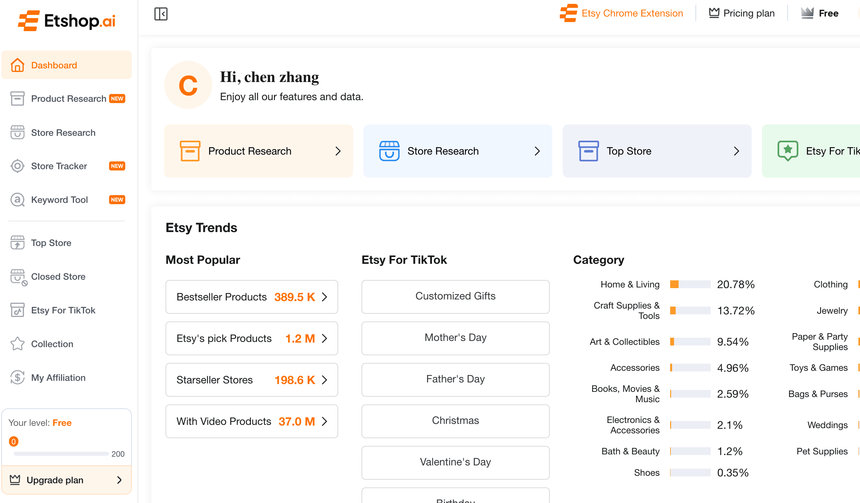This screenshot has height=503, width=860.
Task: Click Jewelry category label
Action: coord(832,310)
